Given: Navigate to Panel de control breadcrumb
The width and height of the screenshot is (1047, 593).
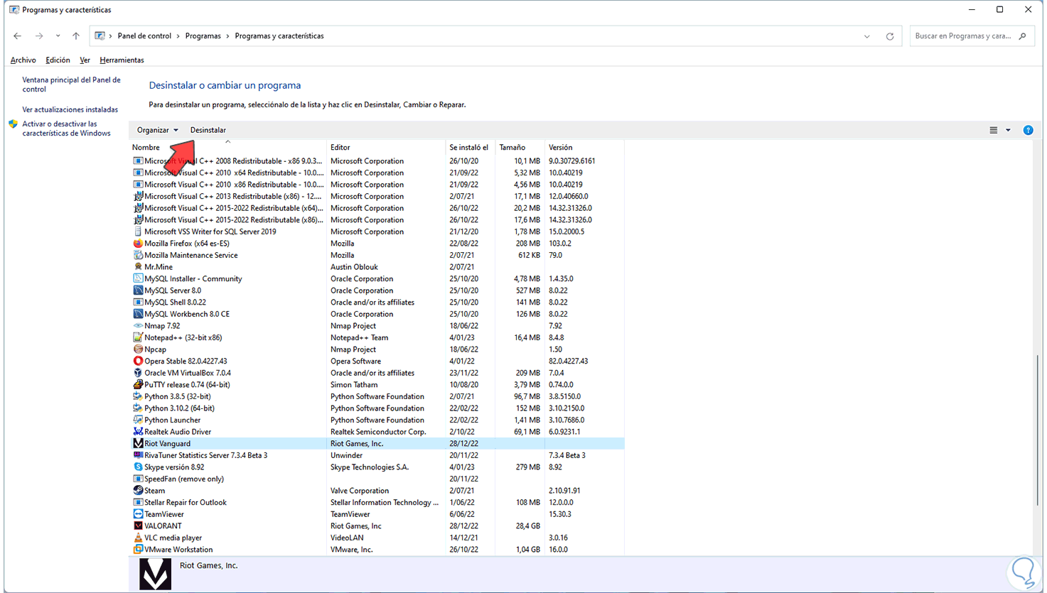Looking at the screenshot, I should (144, 36).
